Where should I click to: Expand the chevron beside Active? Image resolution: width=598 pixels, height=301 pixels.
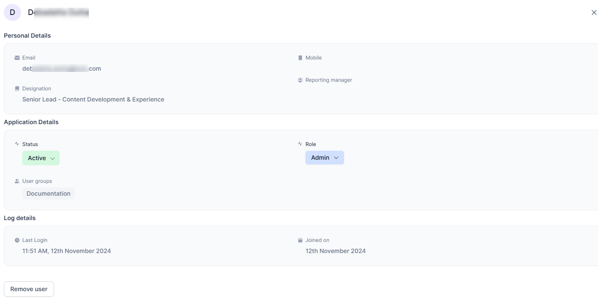tap(53, 158)
